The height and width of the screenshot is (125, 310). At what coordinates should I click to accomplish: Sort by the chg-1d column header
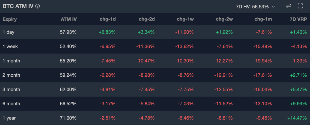click(x=108, y=19)
